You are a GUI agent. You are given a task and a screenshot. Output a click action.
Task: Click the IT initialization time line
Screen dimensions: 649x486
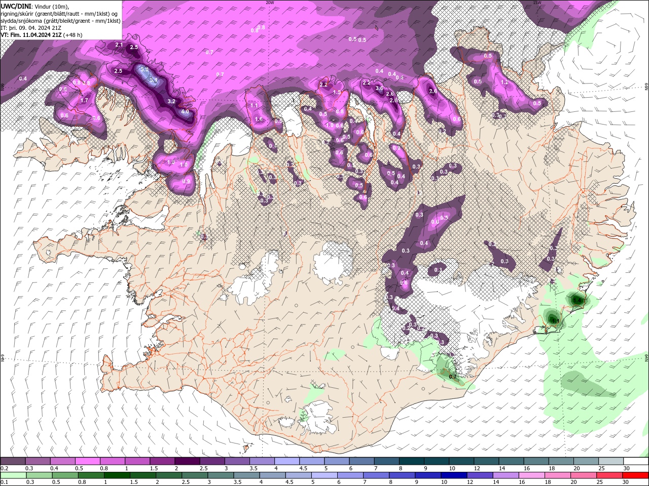pos(31,28)
